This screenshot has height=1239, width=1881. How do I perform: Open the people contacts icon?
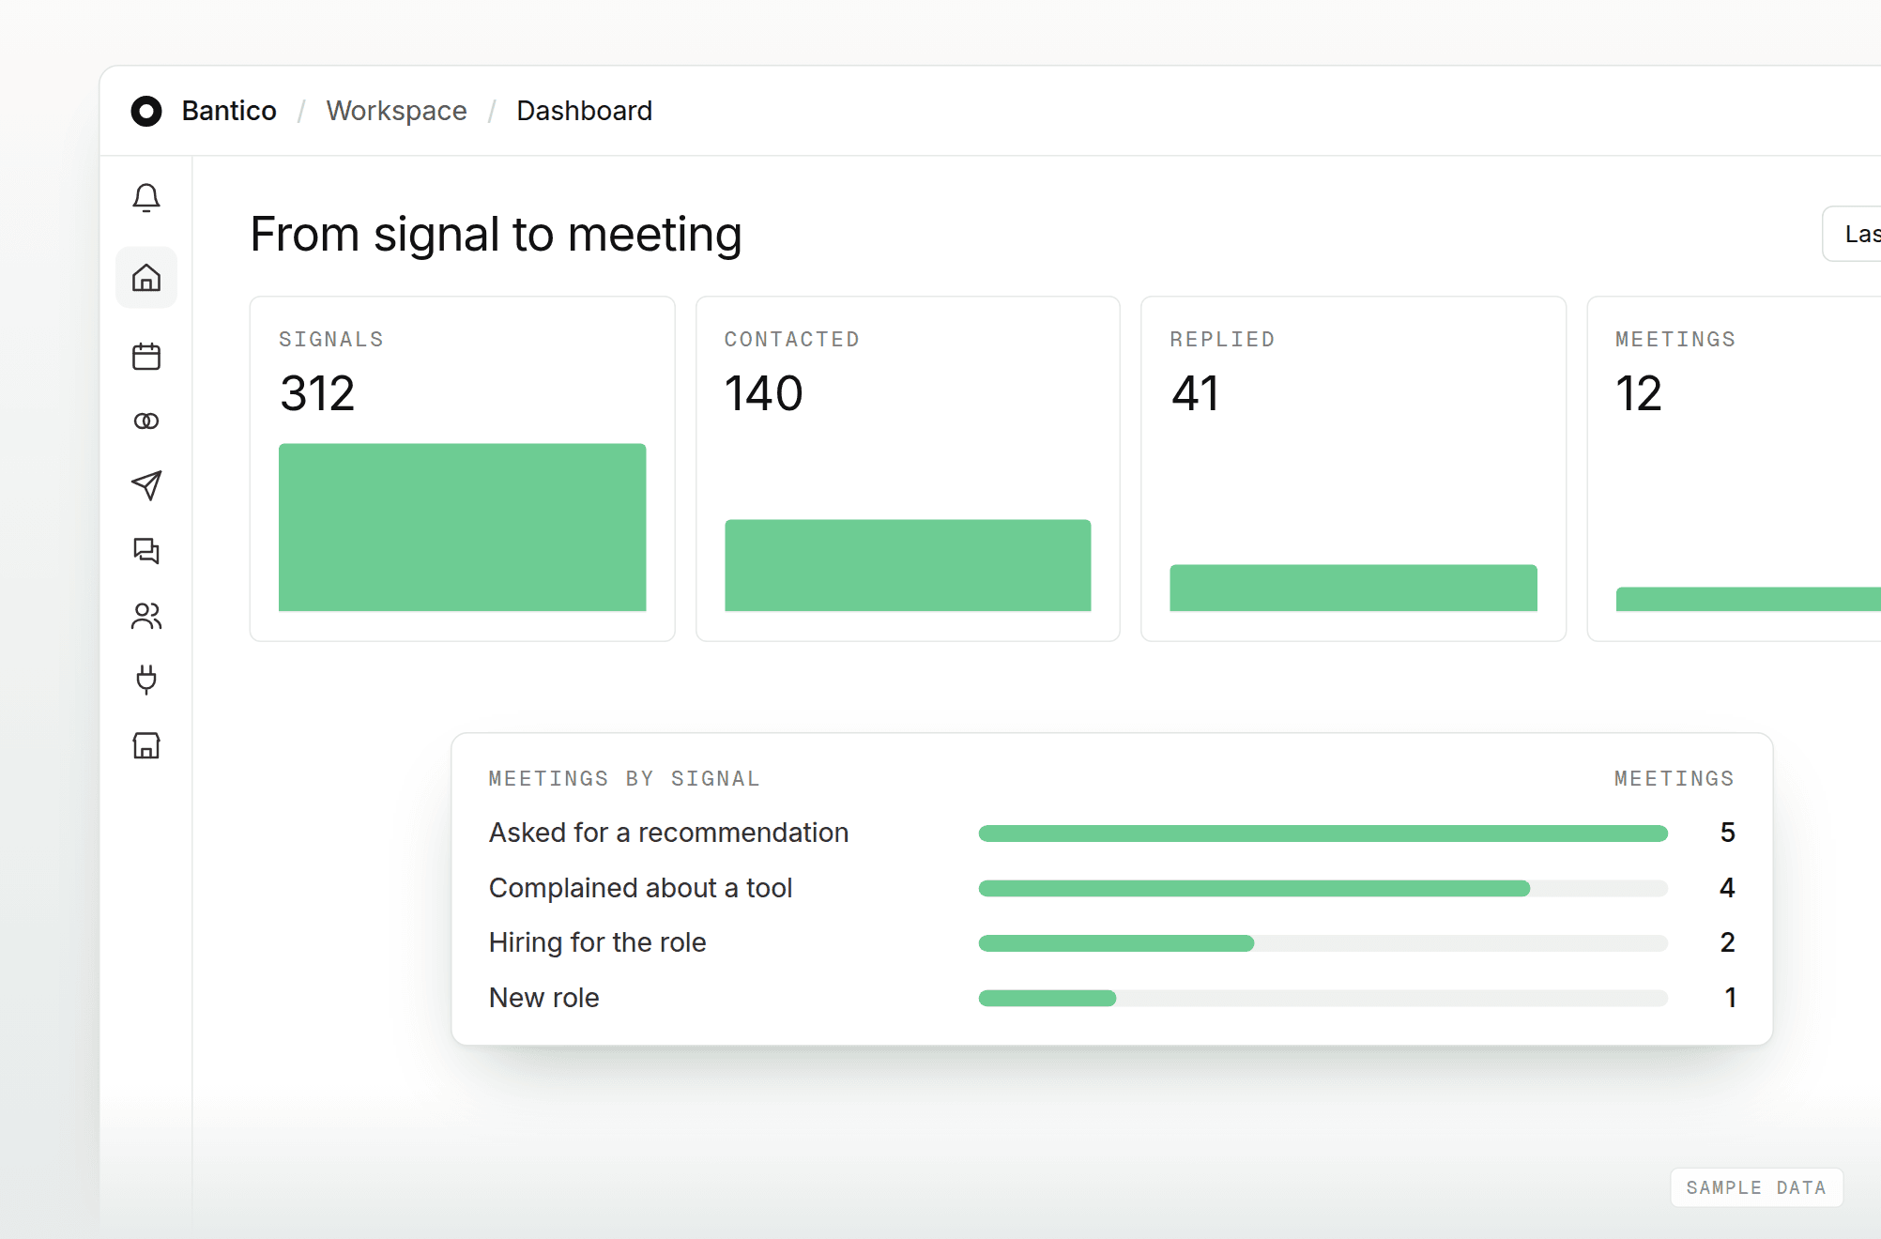[x=146, y=616]
